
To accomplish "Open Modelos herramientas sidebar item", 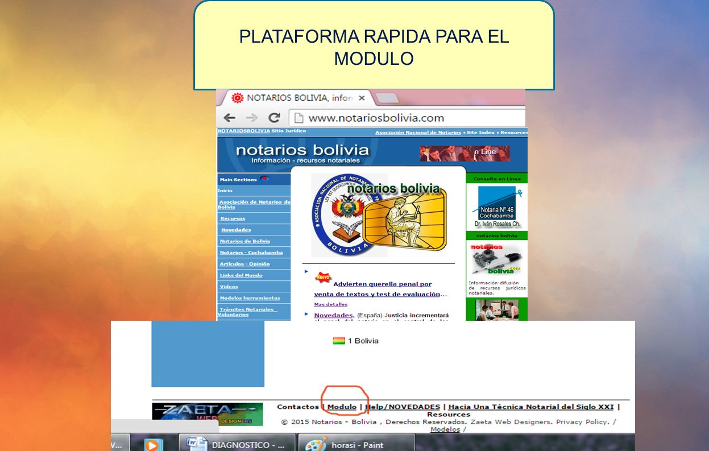I will point(250,298).
